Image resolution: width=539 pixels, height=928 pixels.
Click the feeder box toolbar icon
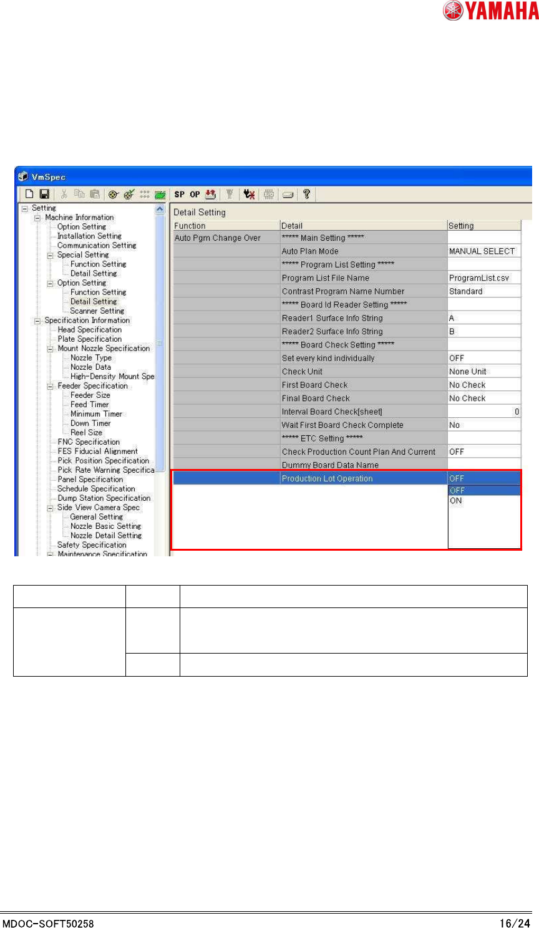288,195
